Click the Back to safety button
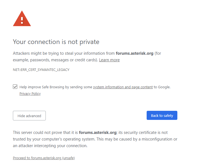The image size is (199, 168). (x=162, y=115)
